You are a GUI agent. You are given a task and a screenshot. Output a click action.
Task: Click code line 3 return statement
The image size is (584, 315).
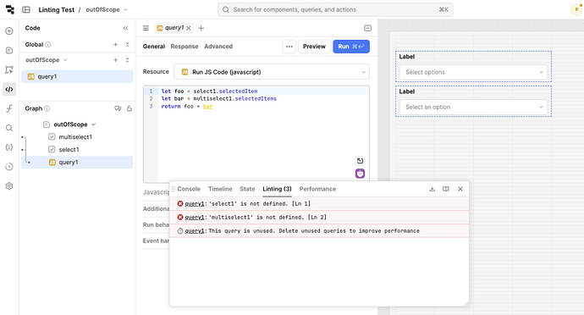pyautogui.click(x=187, y=107)
